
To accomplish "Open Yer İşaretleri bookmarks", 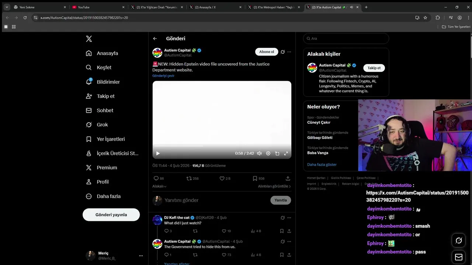I will (x=105, y=139).
